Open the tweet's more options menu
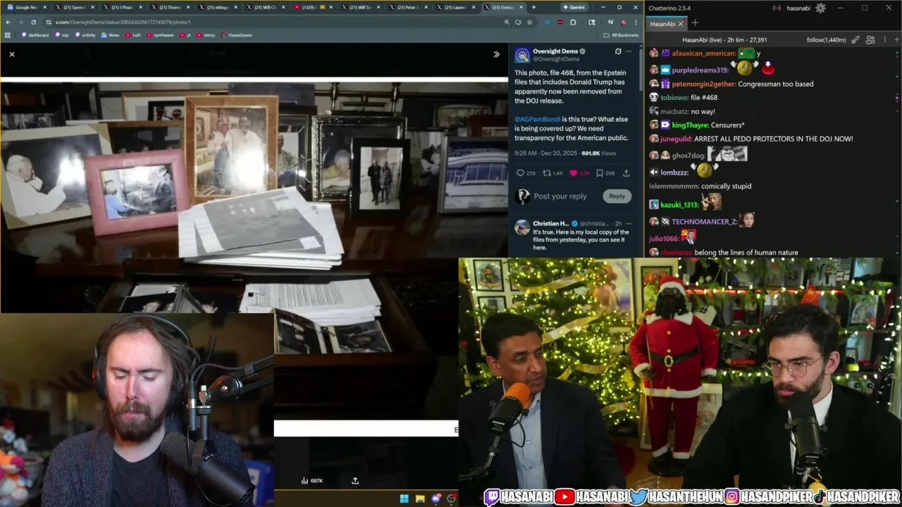 (x=629, y=51)
